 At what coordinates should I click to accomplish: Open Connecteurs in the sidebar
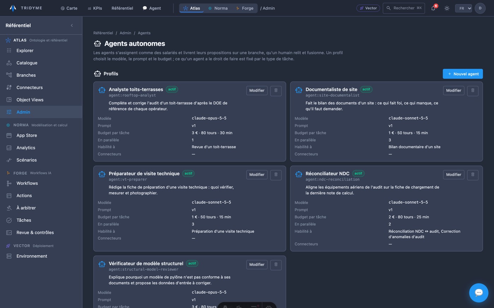point(41,88)
